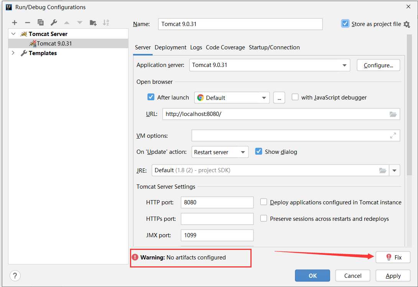This screenshot has width=418, height=287.
Task: Enable with JavaScript debugger checkbox
Action: point(295,97)
